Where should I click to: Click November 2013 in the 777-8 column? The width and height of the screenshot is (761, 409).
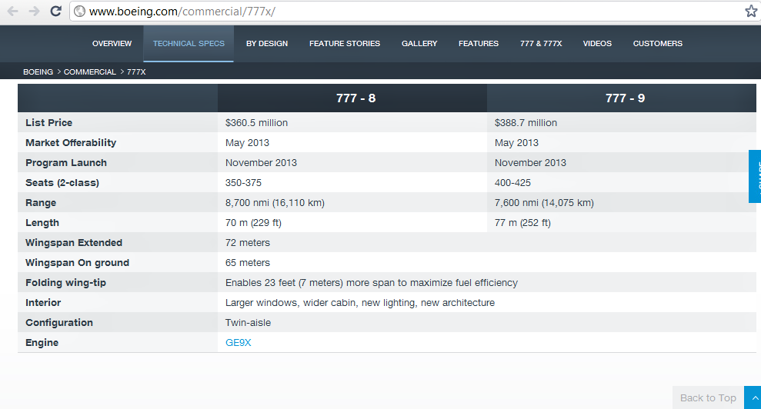coord(261,162)
